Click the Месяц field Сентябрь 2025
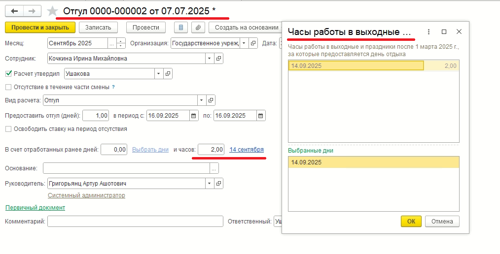This screenshot has width=500, height=254. [78, 43]
